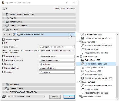This screenshot has height=101, width=119.
Task: Select Identificazione Zona 1:200 in page list
Action: [x=96, y=64]
